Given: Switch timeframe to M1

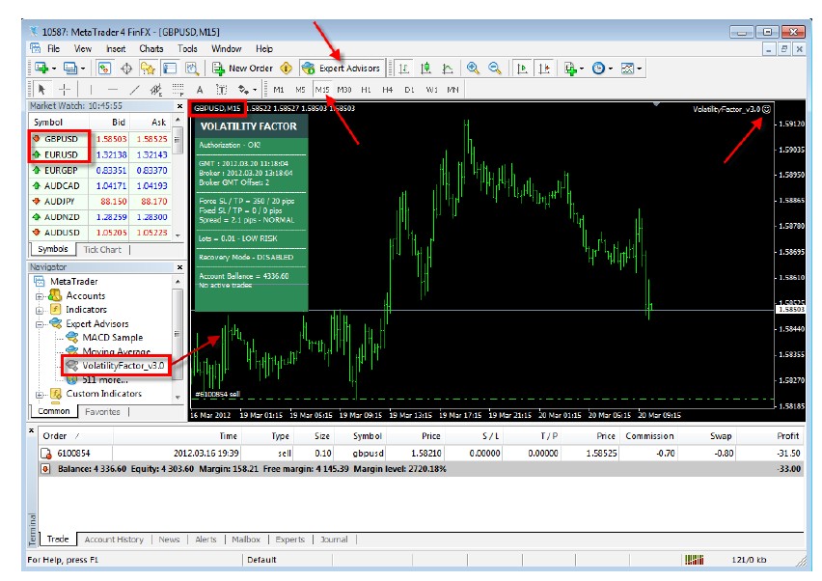Looking at the screenshot, I should 279,90.
